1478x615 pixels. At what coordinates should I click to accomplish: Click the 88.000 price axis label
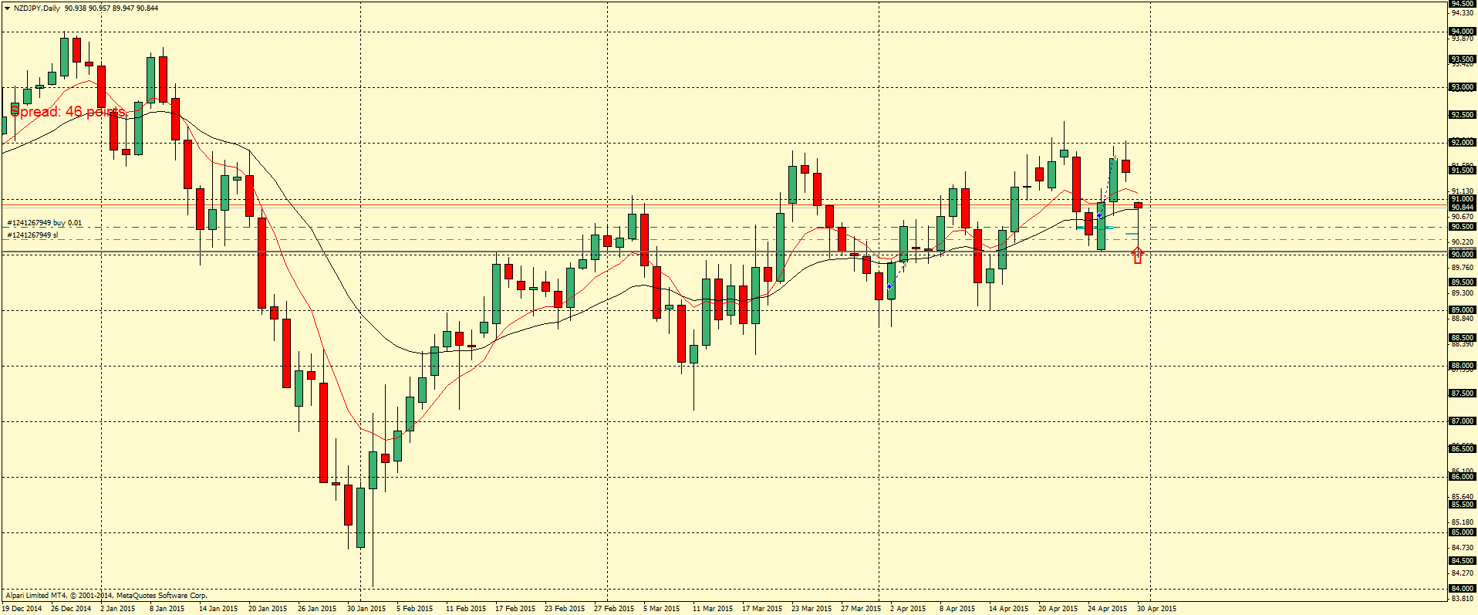tap(1463, 366)
